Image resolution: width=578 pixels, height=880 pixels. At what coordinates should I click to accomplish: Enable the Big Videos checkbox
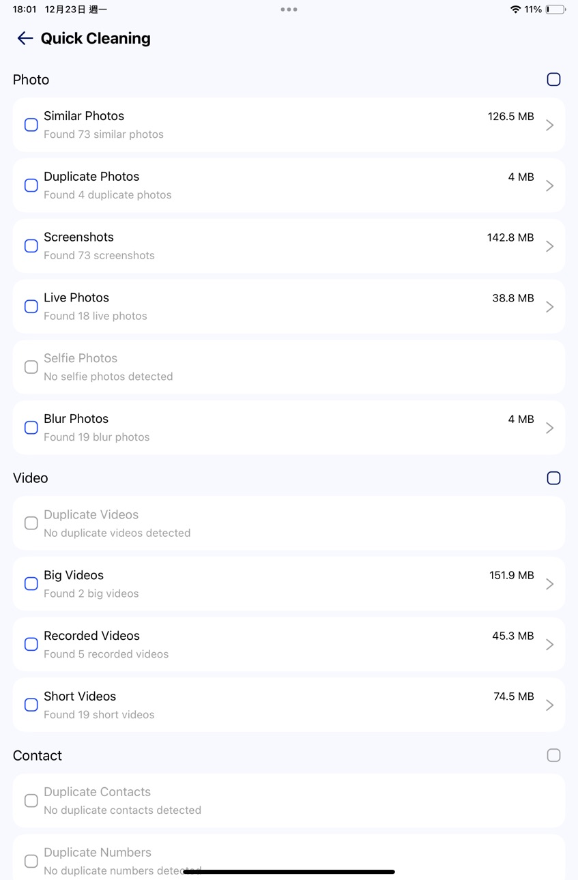(31, 584)
